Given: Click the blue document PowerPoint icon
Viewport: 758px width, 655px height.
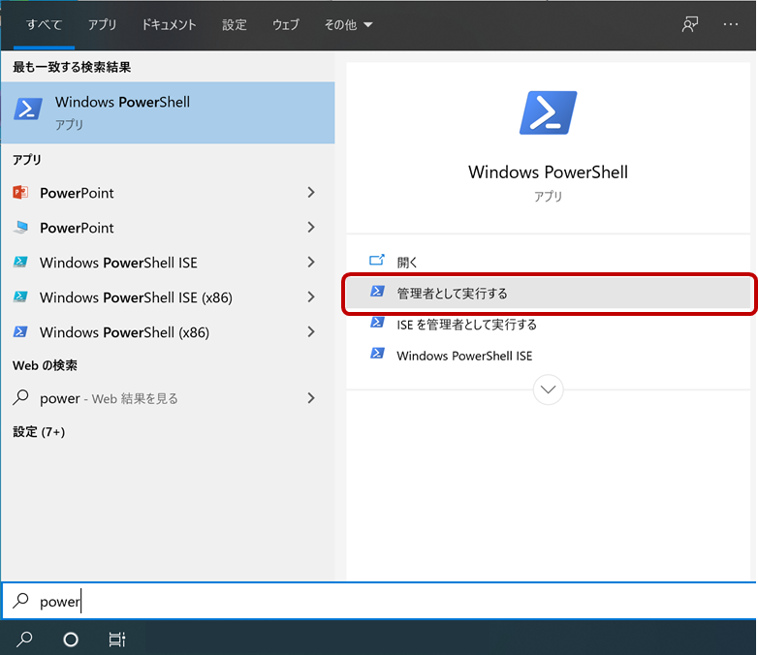Looking at the screenshot, I should point(20,227).
